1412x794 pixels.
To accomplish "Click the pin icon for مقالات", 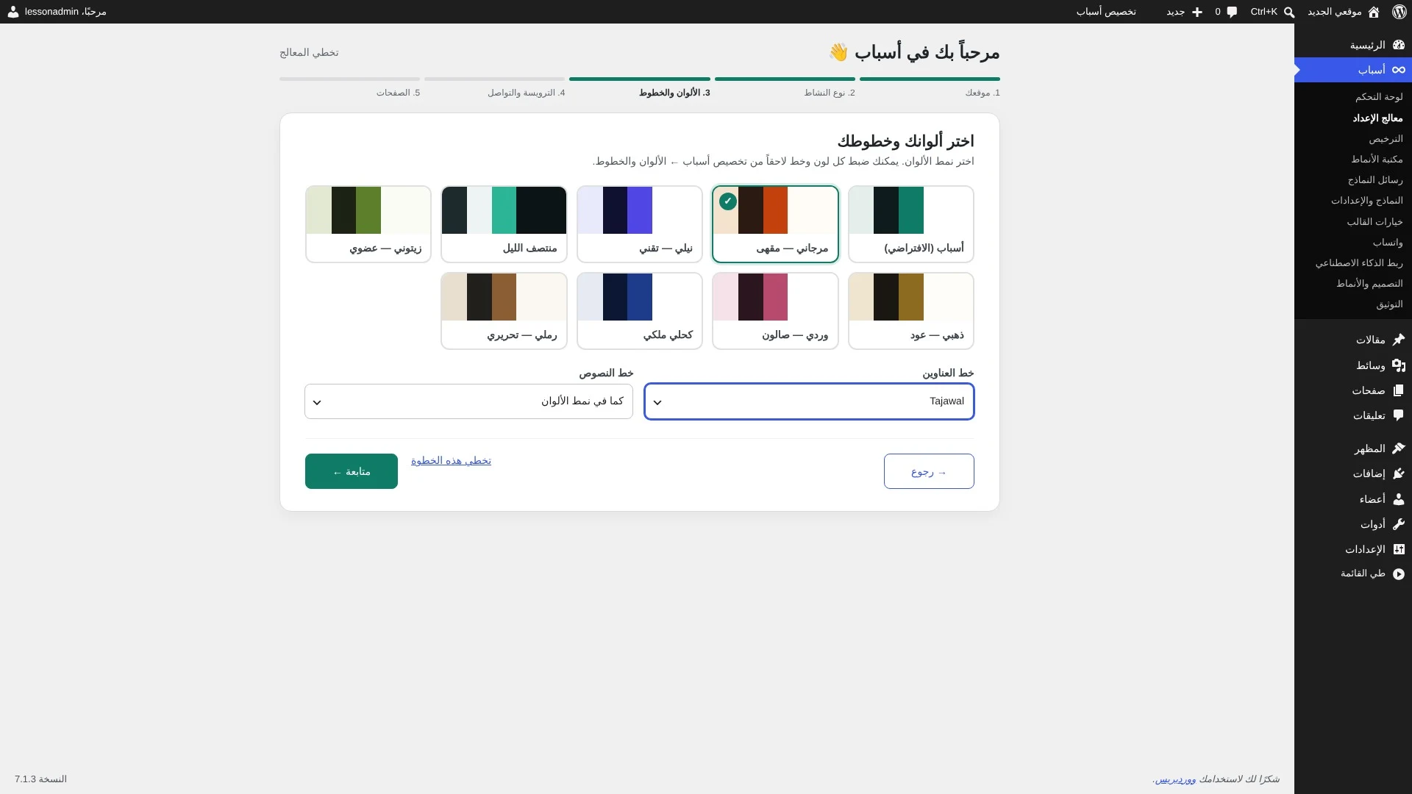I will point(1399,340).
